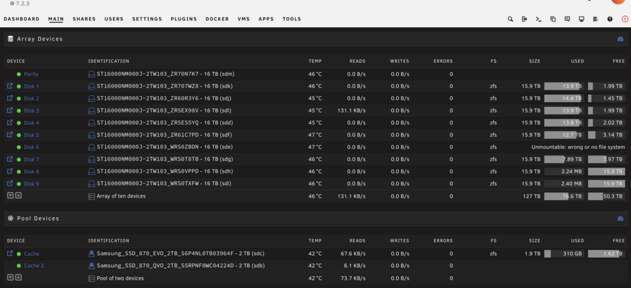Click the green status dot beside Disk 6
This screenshot has height=288, width=631.
click(x=18, y=147)
